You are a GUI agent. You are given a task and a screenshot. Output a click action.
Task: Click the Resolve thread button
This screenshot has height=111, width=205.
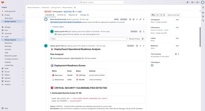pos(134,39)
